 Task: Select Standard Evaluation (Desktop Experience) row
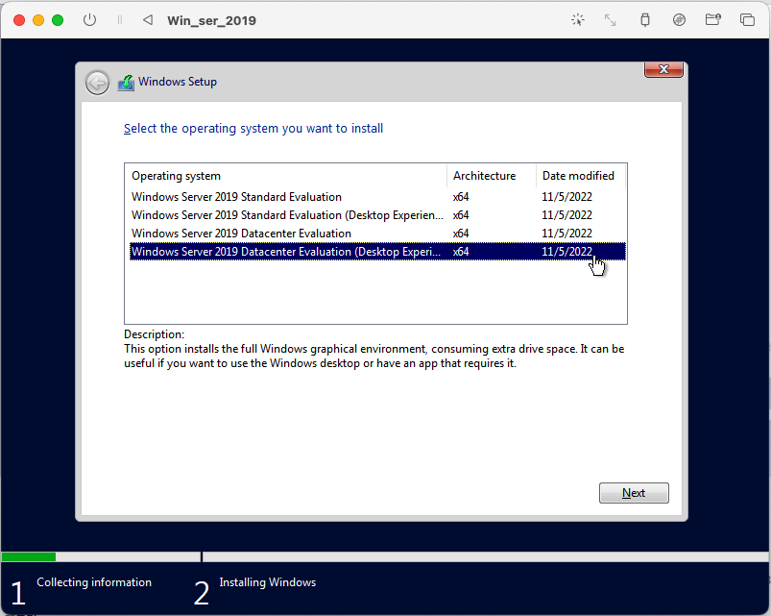click(x=377, y=215)
